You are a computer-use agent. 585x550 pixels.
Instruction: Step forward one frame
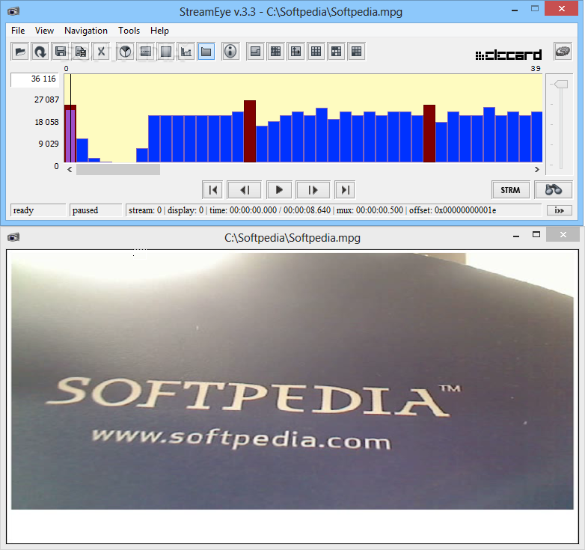pyautogui.click(x=313, y=190)
